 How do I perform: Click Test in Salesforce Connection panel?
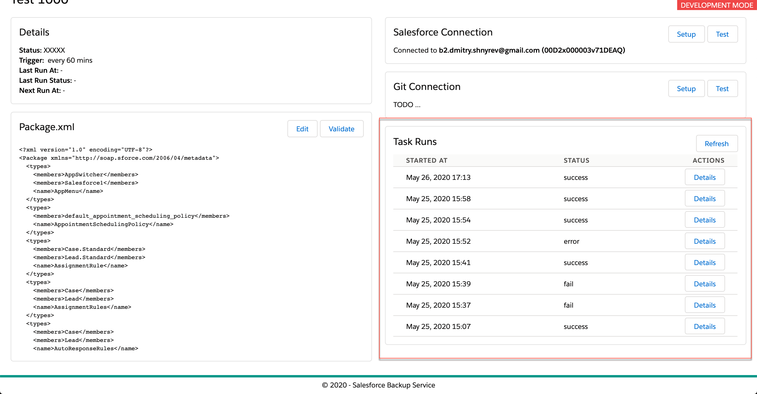722,34
